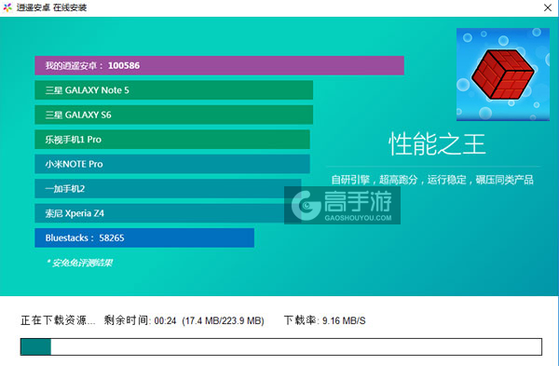This screenshot has width=559, height=366.
Task: Click the 剩余时间: 00:24 value
Action: tap(140, 320)
